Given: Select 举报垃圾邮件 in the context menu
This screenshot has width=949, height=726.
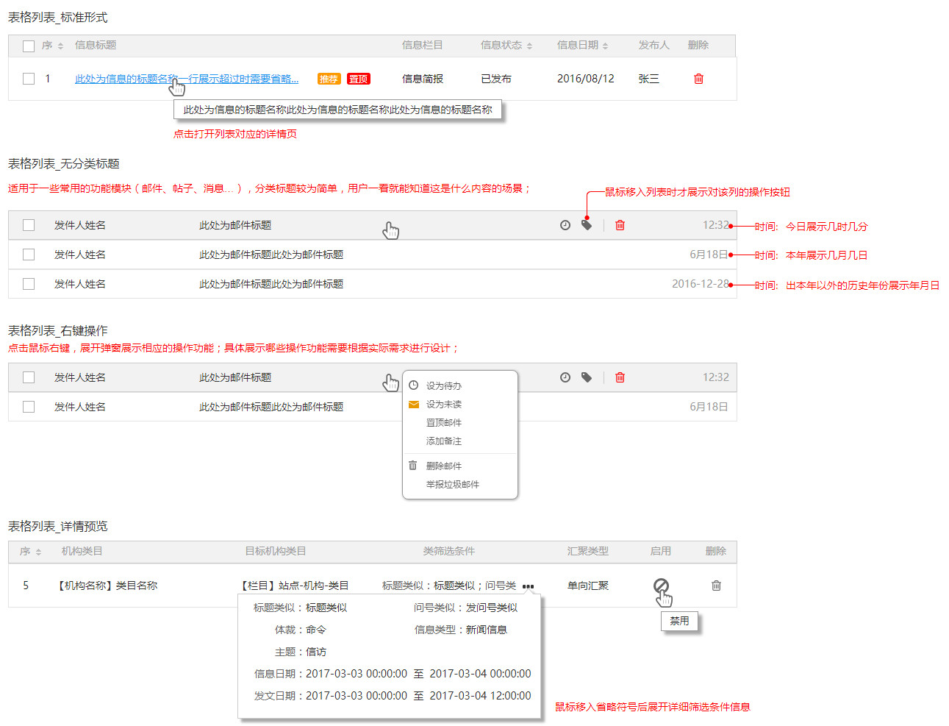Looking at the screenshot, I should click(453, 484).
